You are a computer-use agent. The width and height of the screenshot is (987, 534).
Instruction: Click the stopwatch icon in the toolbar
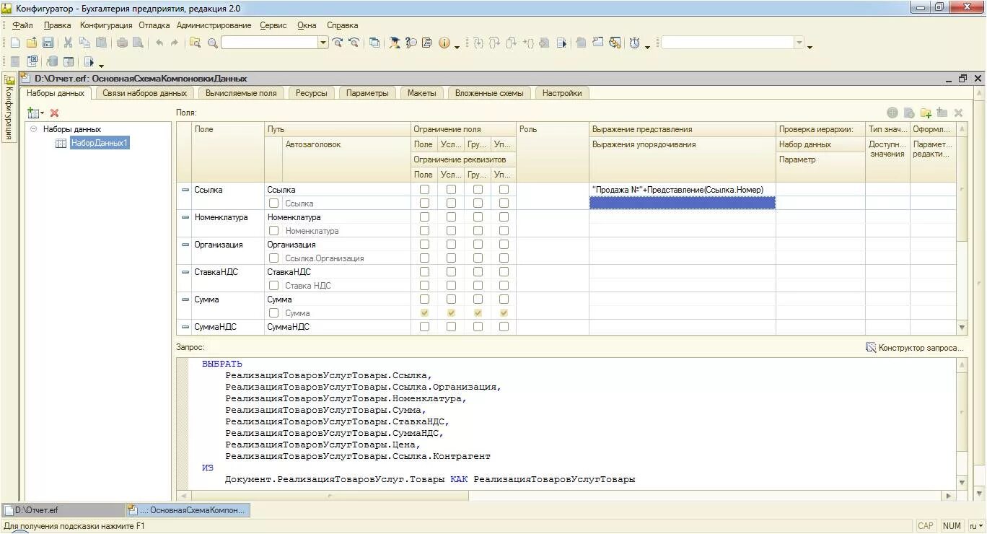coord(634,43)
